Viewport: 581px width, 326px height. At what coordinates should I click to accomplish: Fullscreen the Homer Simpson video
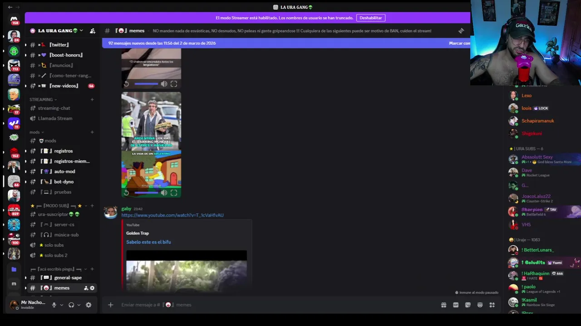click(x=174, y=192)
